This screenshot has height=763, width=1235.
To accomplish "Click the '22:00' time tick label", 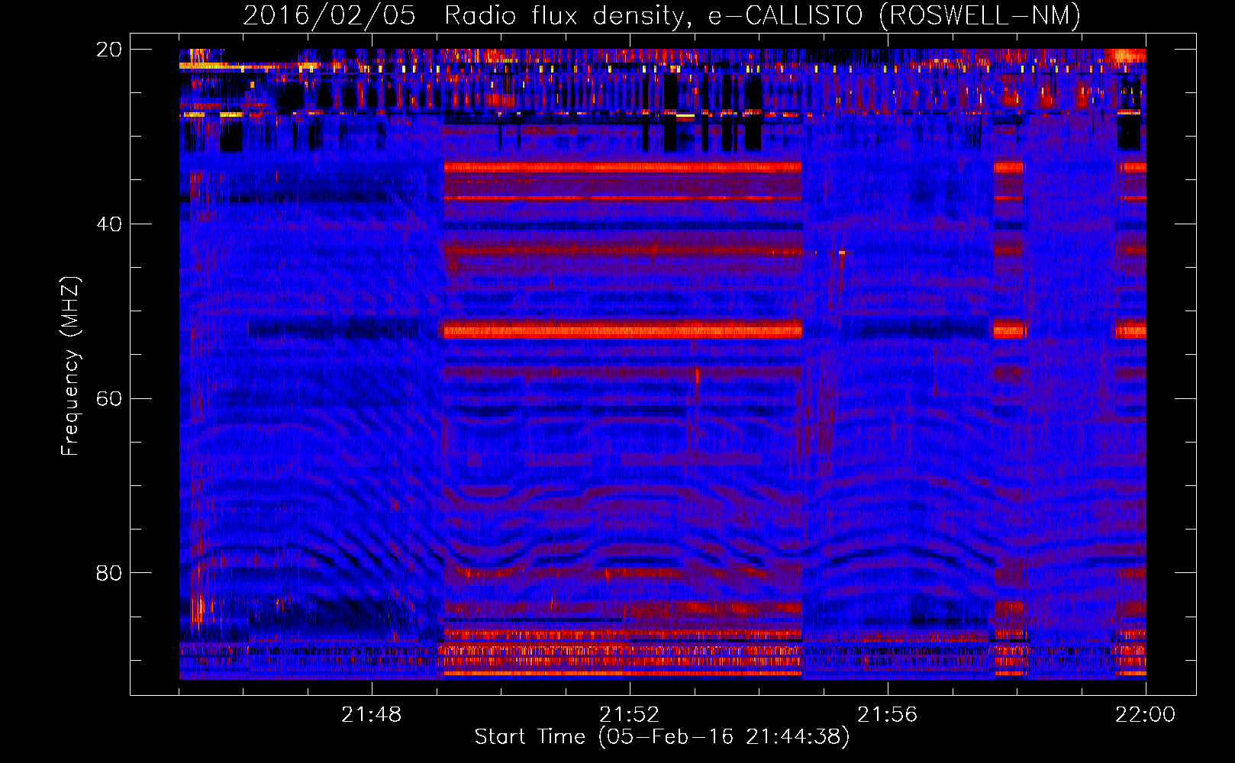I will pos(1146,715).
